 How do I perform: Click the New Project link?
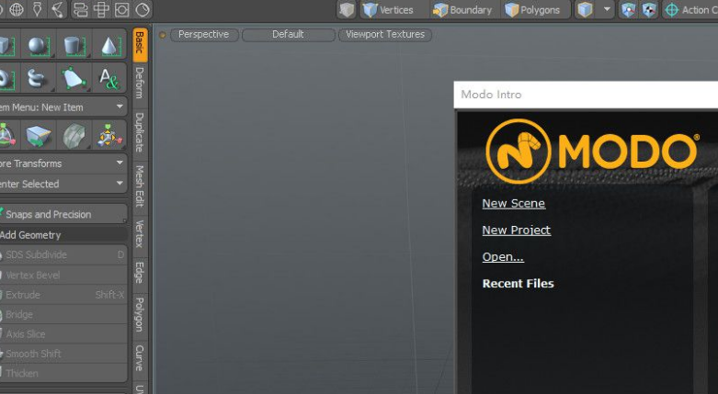point(516,231)
